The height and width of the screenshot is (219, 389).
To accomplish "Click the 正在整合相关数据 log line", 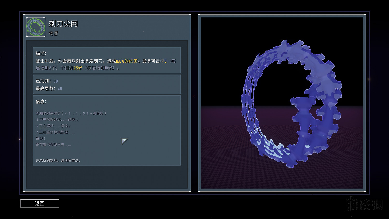I will (55, 132).
